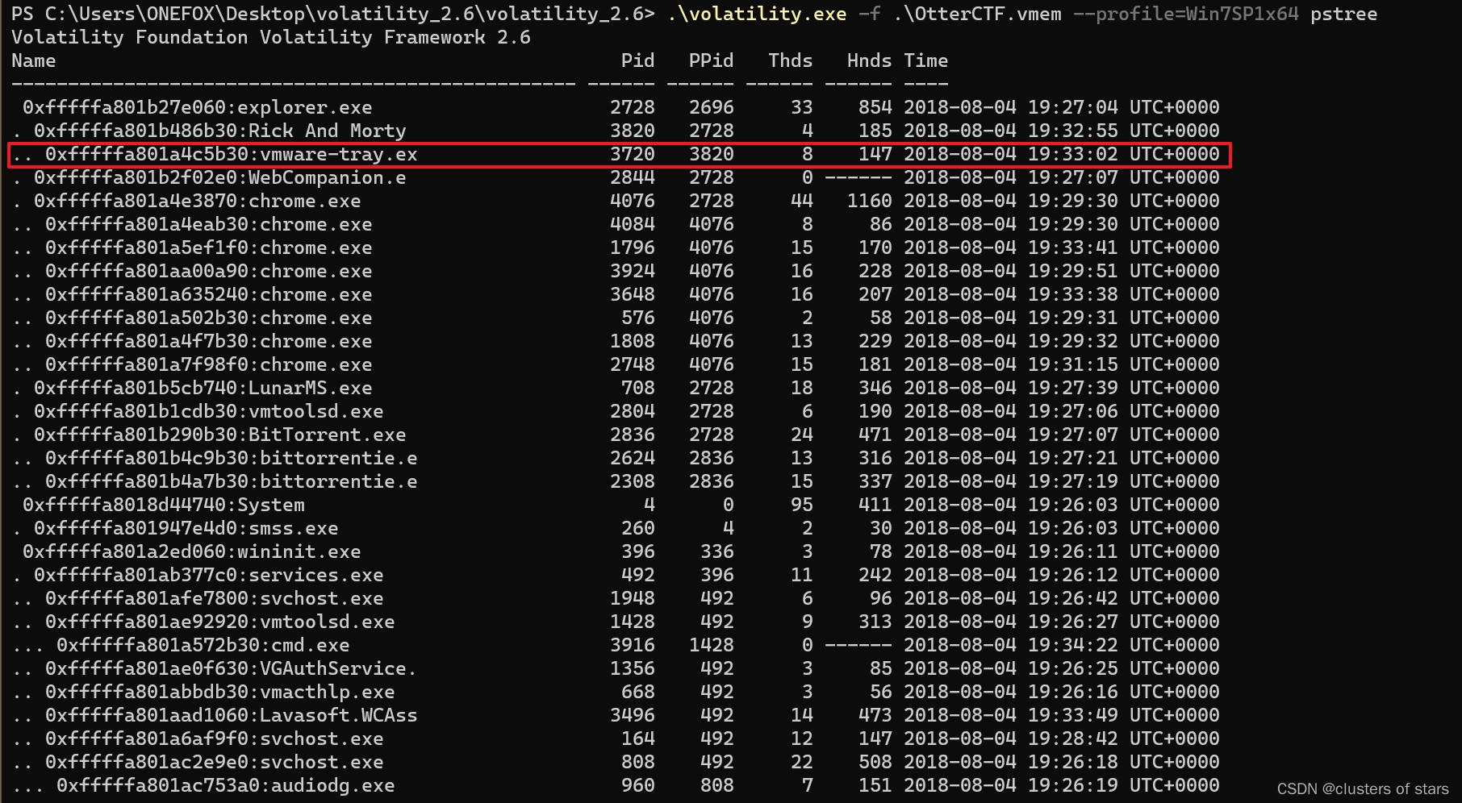
Task: Click the Pid column header
Action: click(x=637, y=60)
